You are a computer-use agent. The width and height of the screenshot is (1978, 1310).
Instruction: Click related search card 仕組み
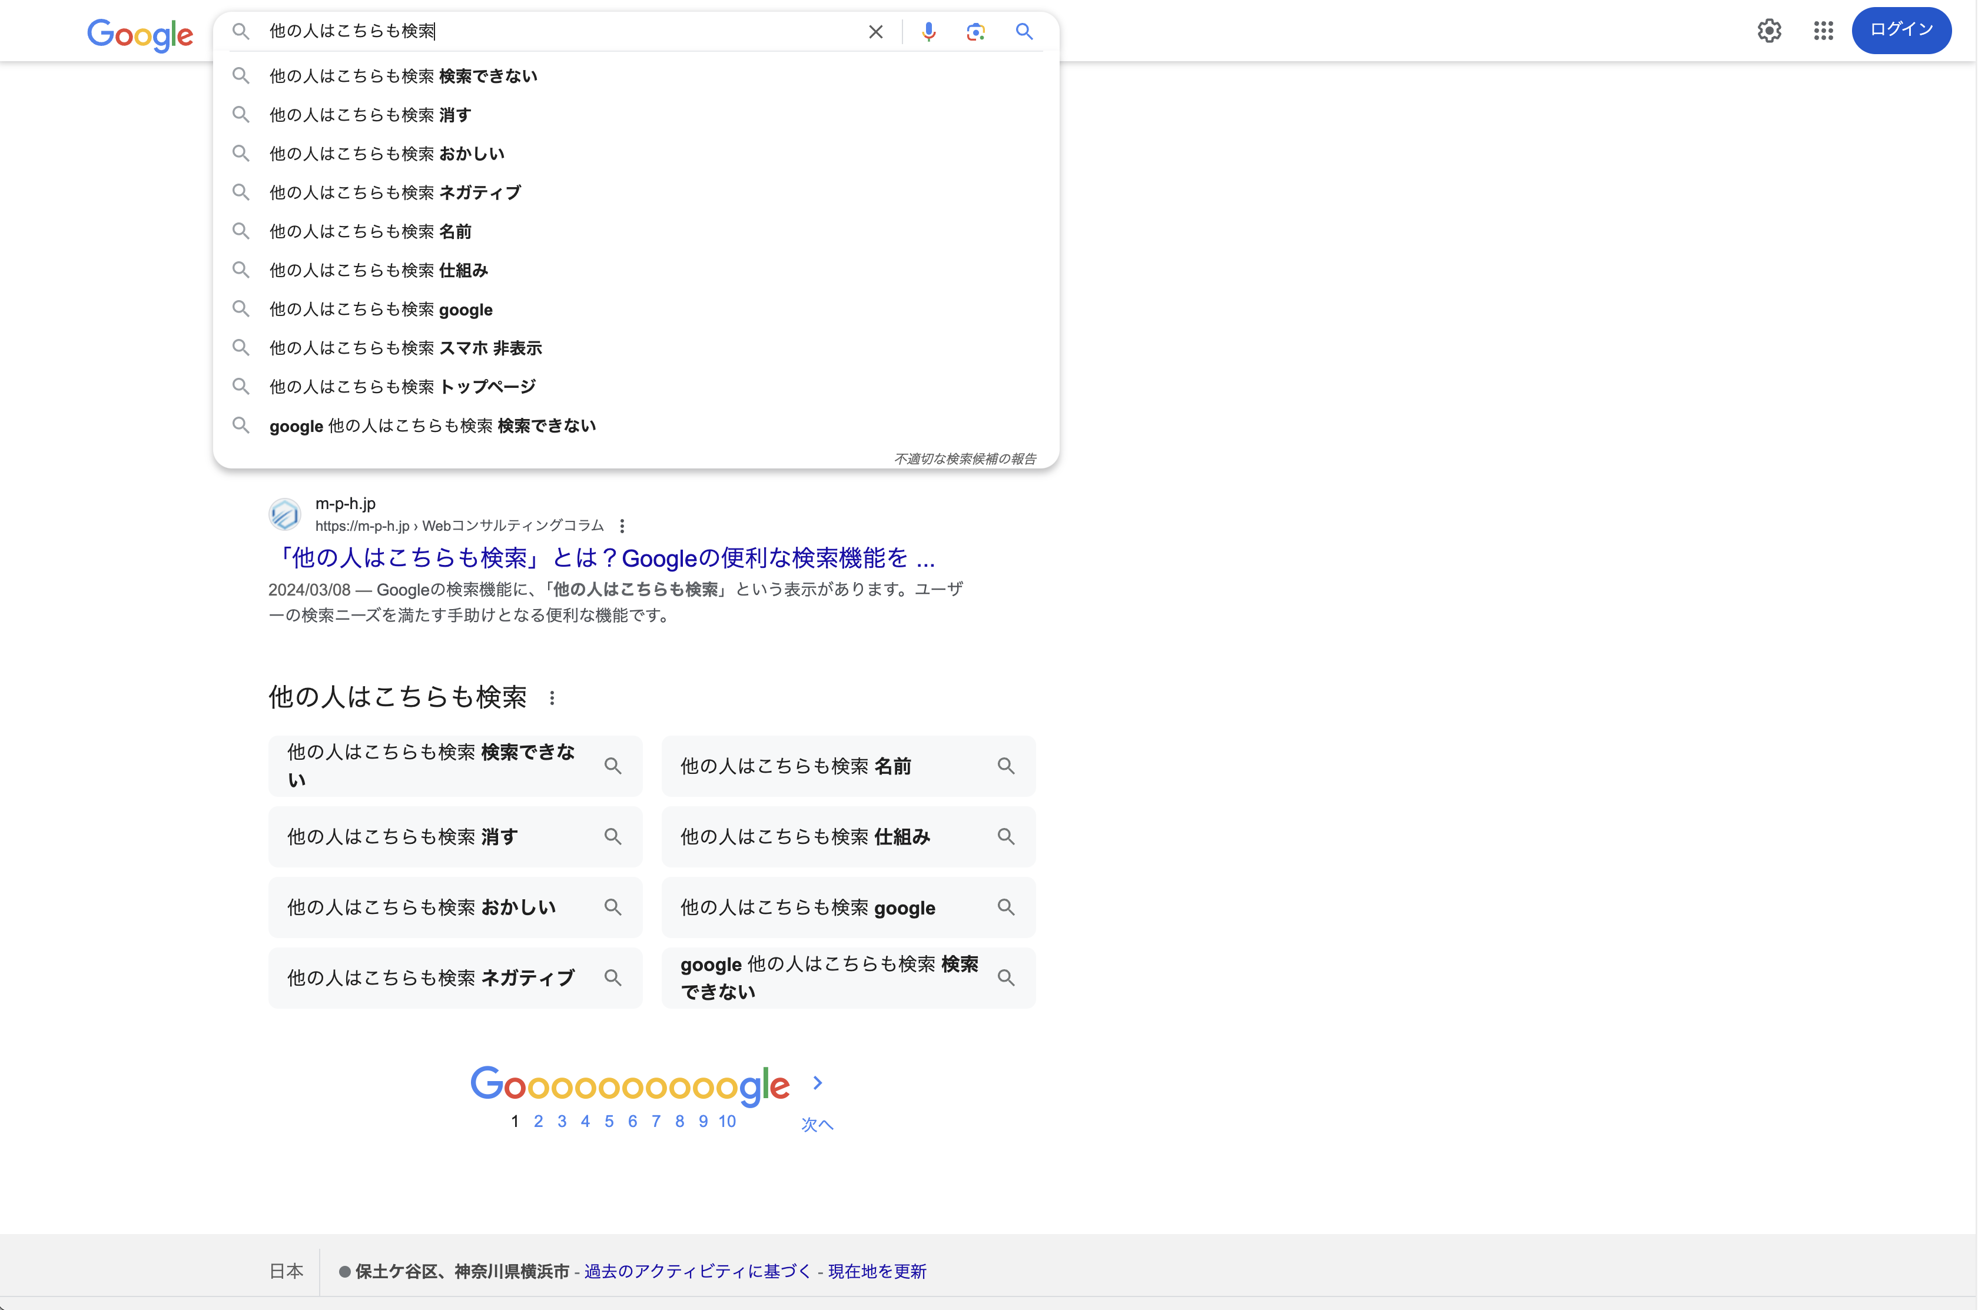pos(848,836)
